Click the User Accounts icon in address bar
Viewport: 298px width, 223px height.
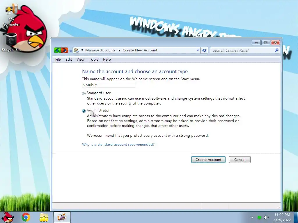76,50
